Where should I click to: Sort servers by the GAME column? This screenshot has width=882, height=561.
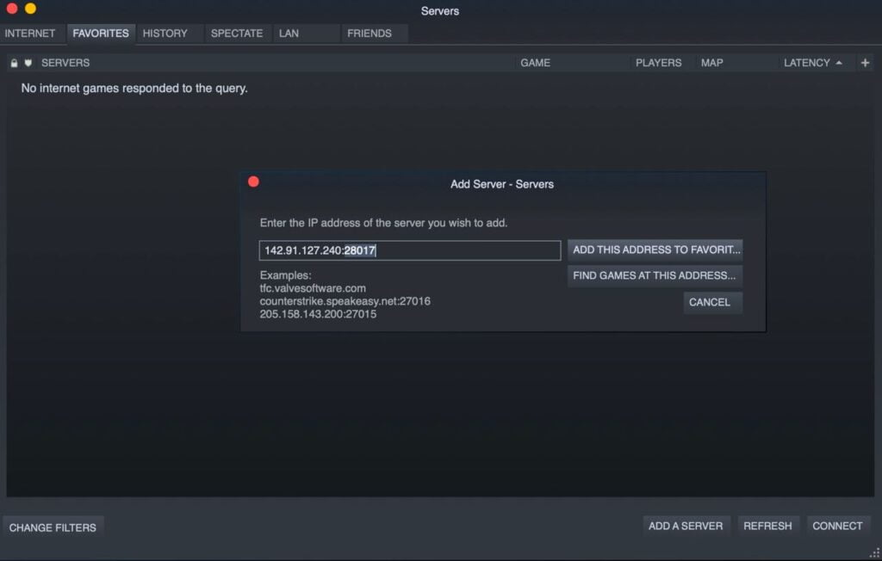click(x=535, y=62)
